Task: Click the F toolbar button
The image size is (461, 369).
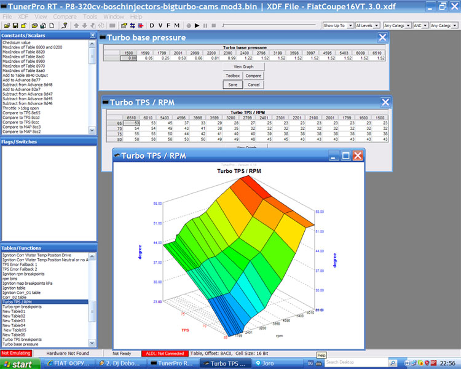Action: [169, 25]
